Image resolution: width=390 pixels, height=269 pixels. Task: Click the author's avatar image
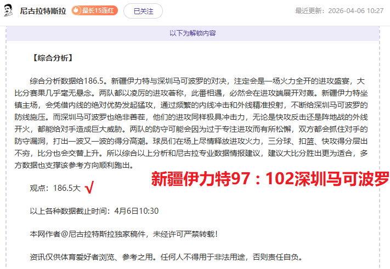tap(9, 10)
